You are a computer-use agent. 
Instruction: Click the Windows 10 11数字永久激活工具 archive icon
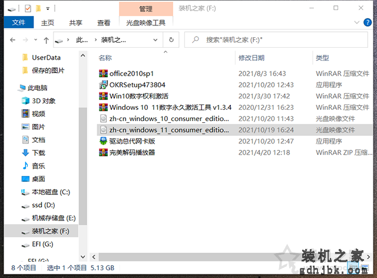point(103,107)
